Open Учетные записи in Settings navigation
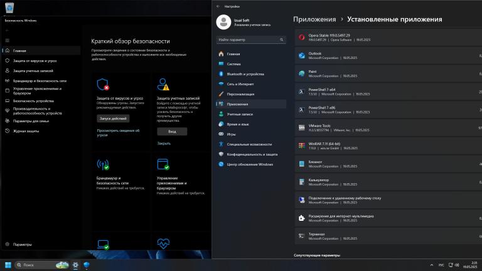 (x=251, y=114)
